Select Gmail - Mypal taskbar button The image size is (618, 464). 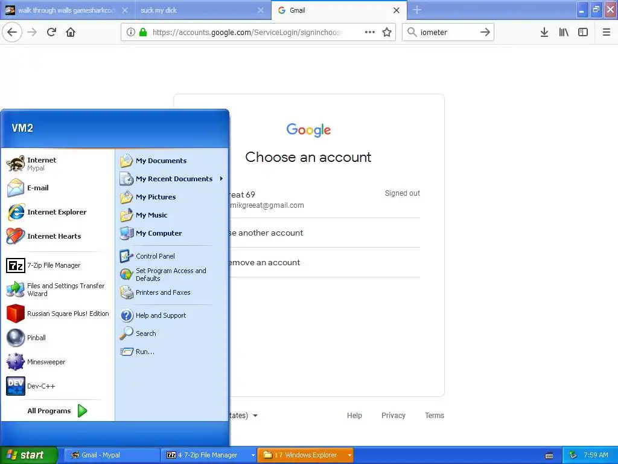(112, 455)
